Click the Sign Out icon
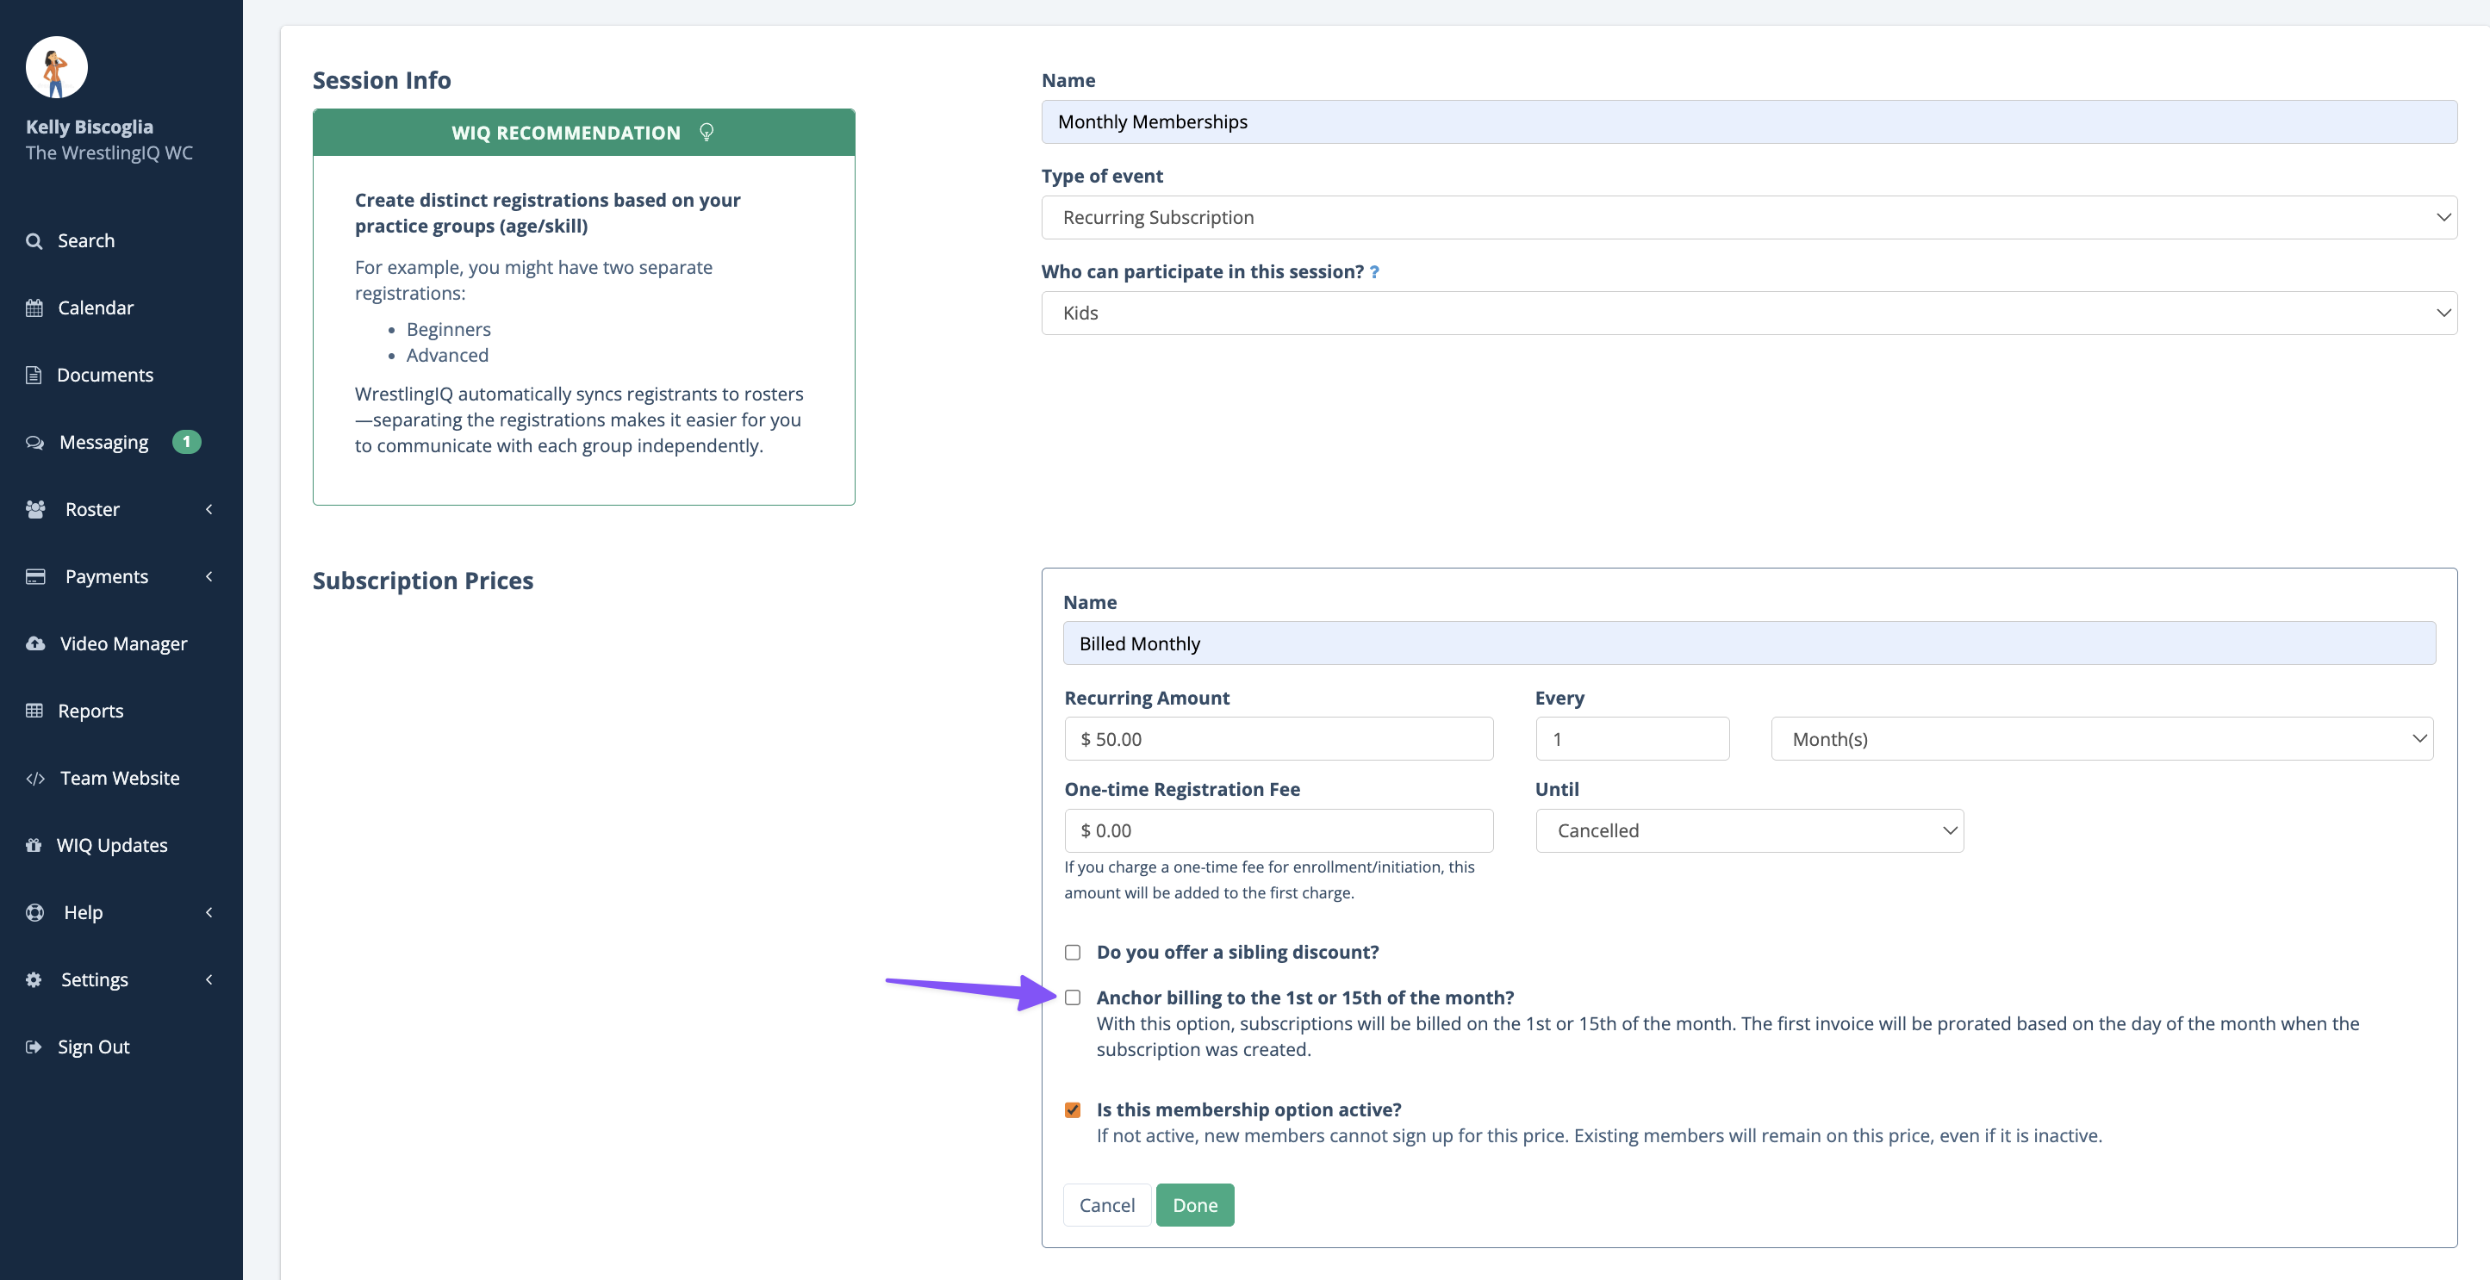 pos(34,1047)
